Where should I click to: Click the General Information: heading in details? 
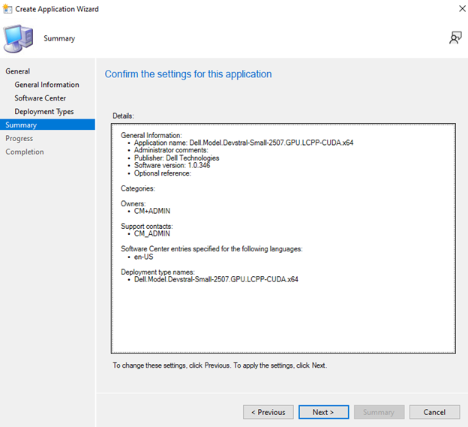point(151,135)
